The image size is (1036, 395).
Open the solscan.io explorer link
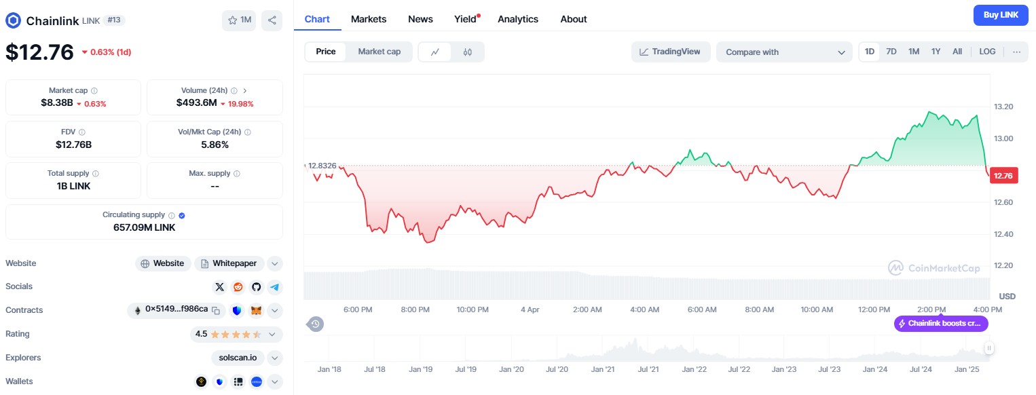238,358
